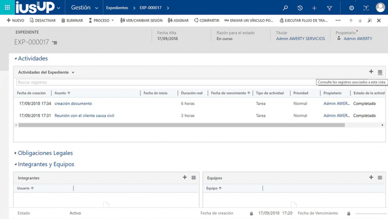This screenshot has width=388, height=219.
Task: Open form selector icon next to EXP-000017
Action: 55,43
